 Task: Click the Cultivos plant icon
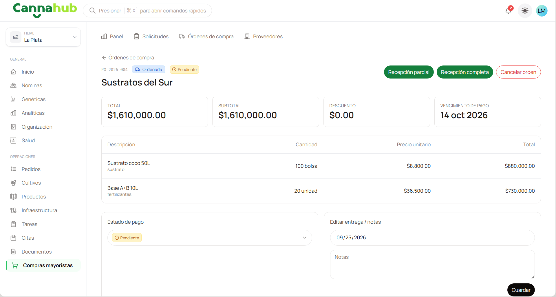pyautogui.click(x=13, y=183)
